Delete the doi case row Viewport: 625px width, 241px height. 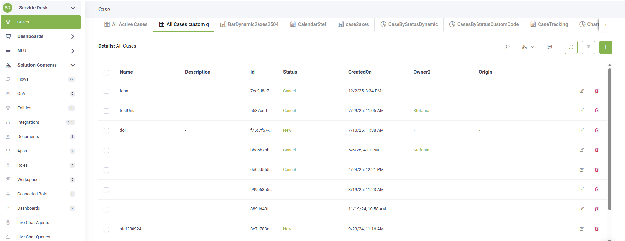(x=597, y=130)
